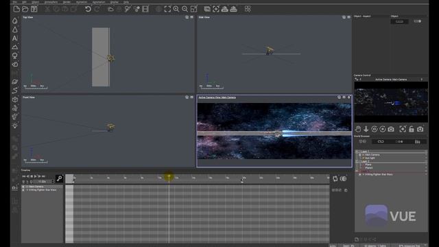Open Front View options menu icon
The image size is (439, 247).
click(192, 97)
